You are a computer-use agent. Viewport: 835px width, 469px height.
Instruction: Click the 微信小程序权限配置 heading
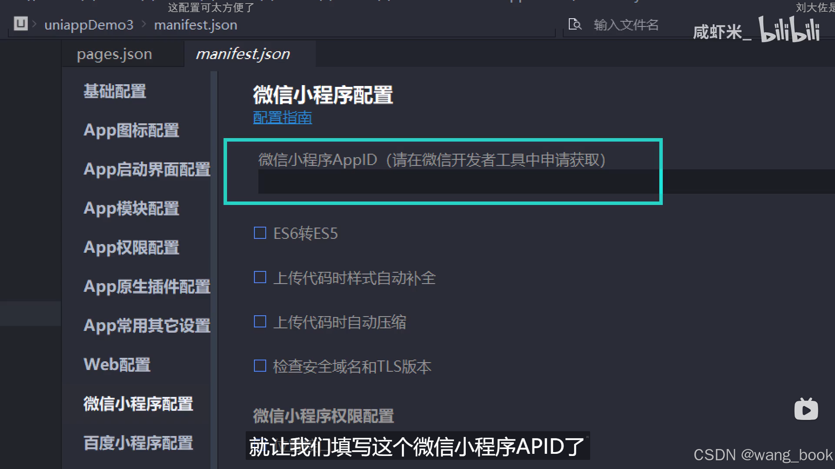324,416
